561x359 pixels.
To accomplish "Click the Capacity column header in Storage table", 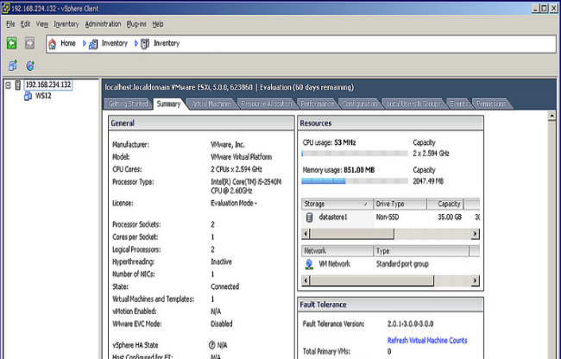I will (445, 204).
